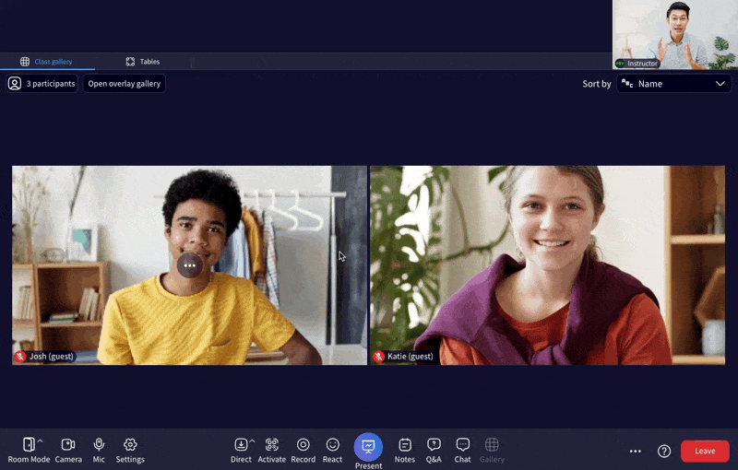This screenshot has height=470, width=738.
Task: Click the ellipsis on Josh's video
Action: pos(190,265)
